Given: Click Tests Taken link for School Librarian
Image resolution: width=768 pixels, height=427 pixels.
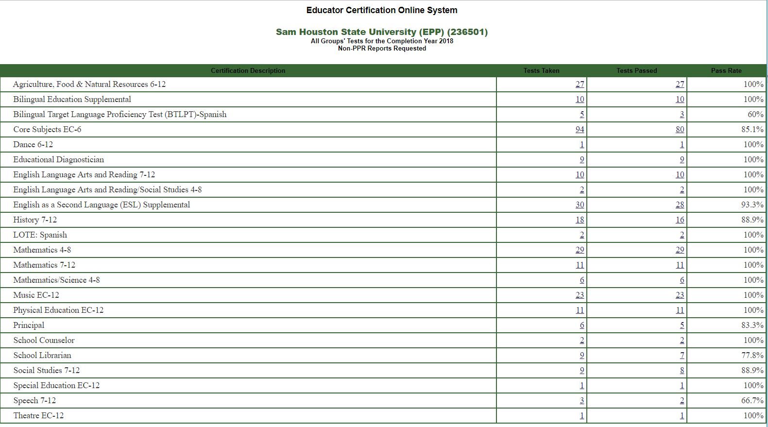Looking at the screenshot, I should point(581,355).
